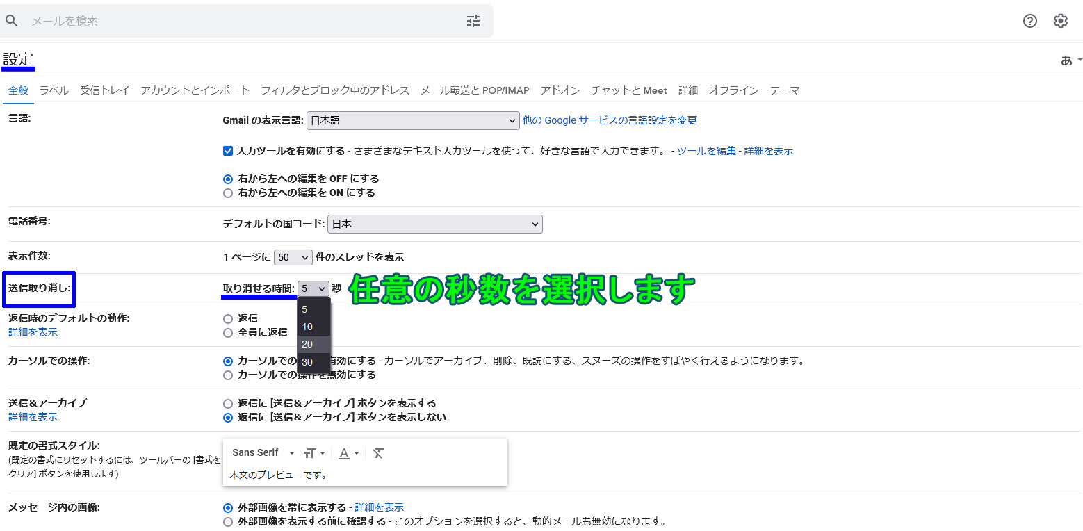The height and width of the screenshot is (531, 1083).
Task: Switch to the アカウントとインポート tab
Action: (x=195, y=90)
